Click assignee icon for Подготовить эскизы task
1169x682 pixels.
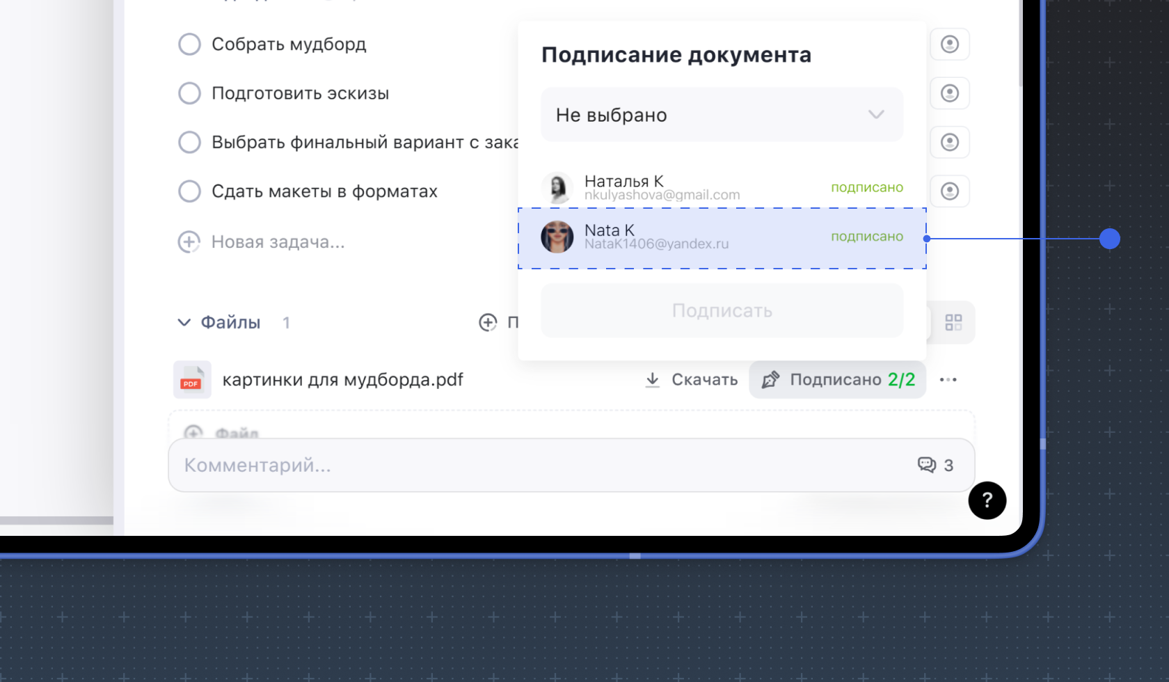point(949,93)
